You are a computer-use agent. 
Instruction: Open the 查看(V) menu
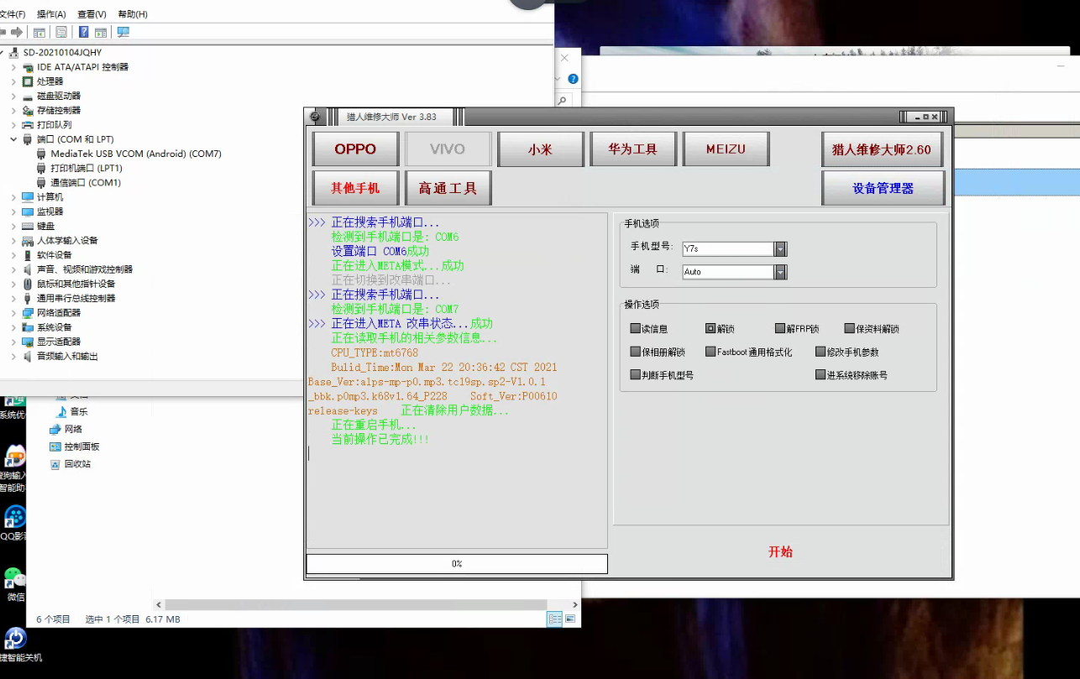tap(92, 14)
